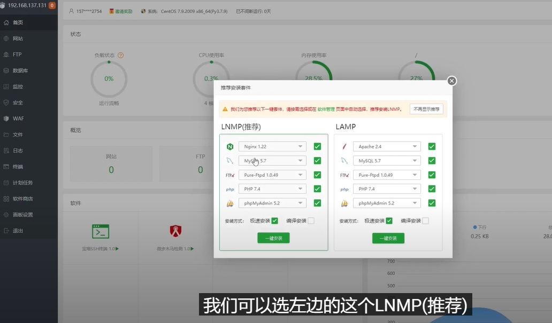Uncheck the Nginx 1.22 checkbox in LNMP
This screenshot has width=552, height=323.
(x=317, y=147)
